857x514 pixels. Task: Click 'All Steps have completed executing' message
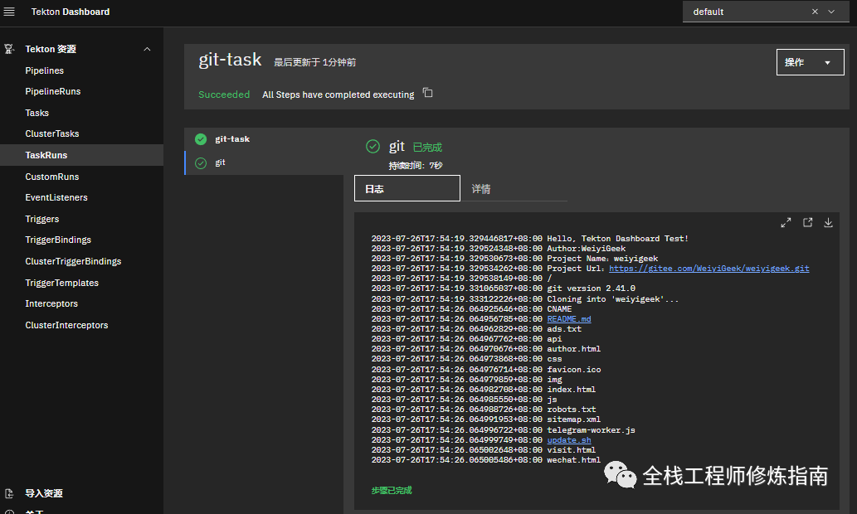click(x=338, y=95)
